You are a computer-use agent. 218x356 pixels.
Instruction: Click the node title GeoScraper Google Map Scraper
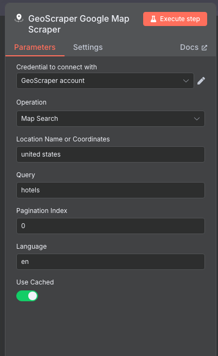(79, 24)
